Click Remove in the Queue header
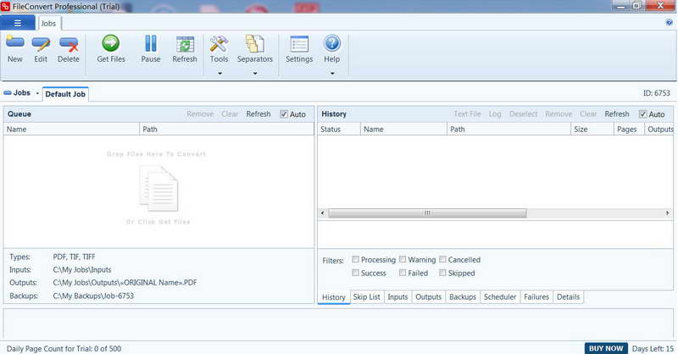Screen dimensions: 678x354 [200, 114]
